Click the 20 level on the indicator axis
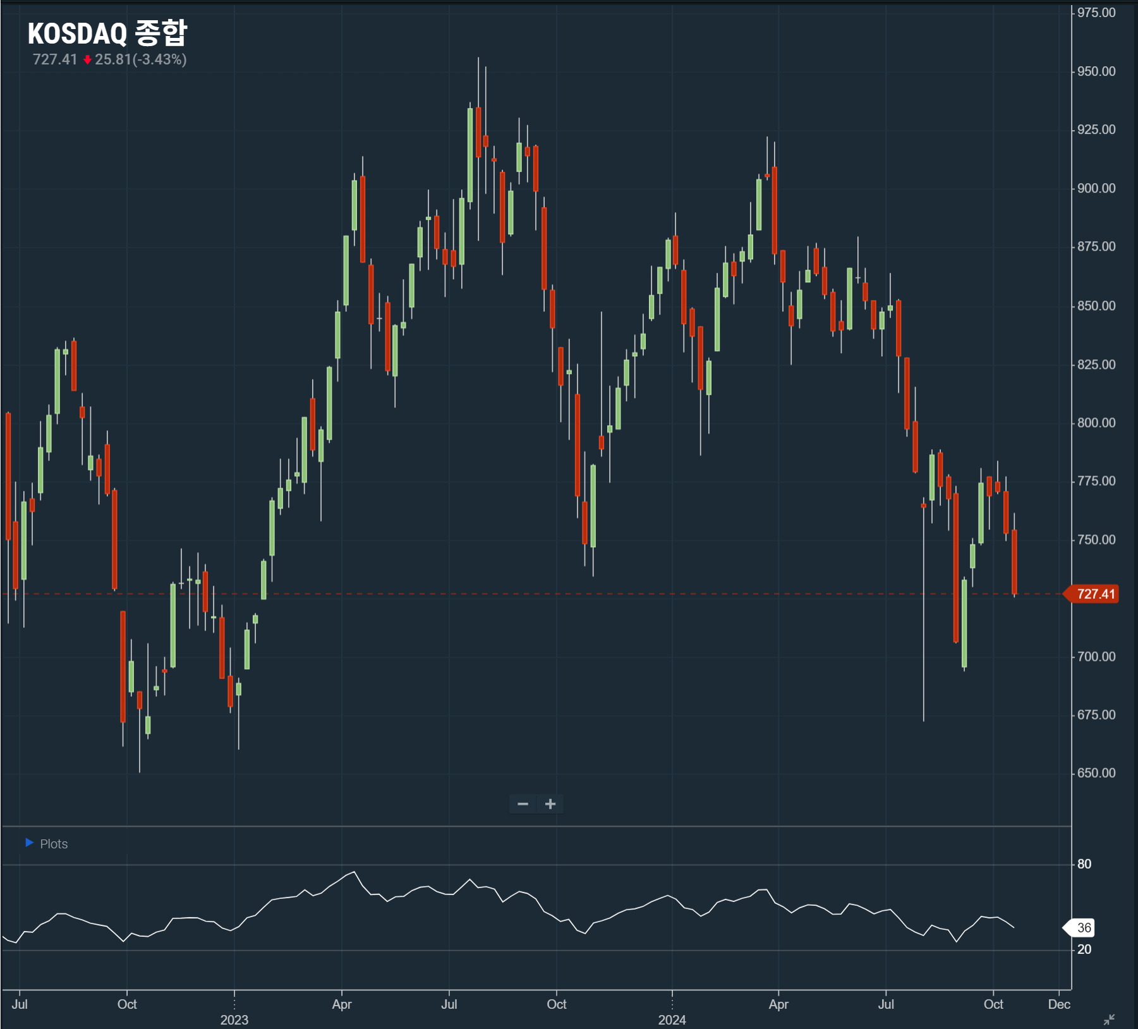1138x1029 pixels. [x=1084, y=949]
